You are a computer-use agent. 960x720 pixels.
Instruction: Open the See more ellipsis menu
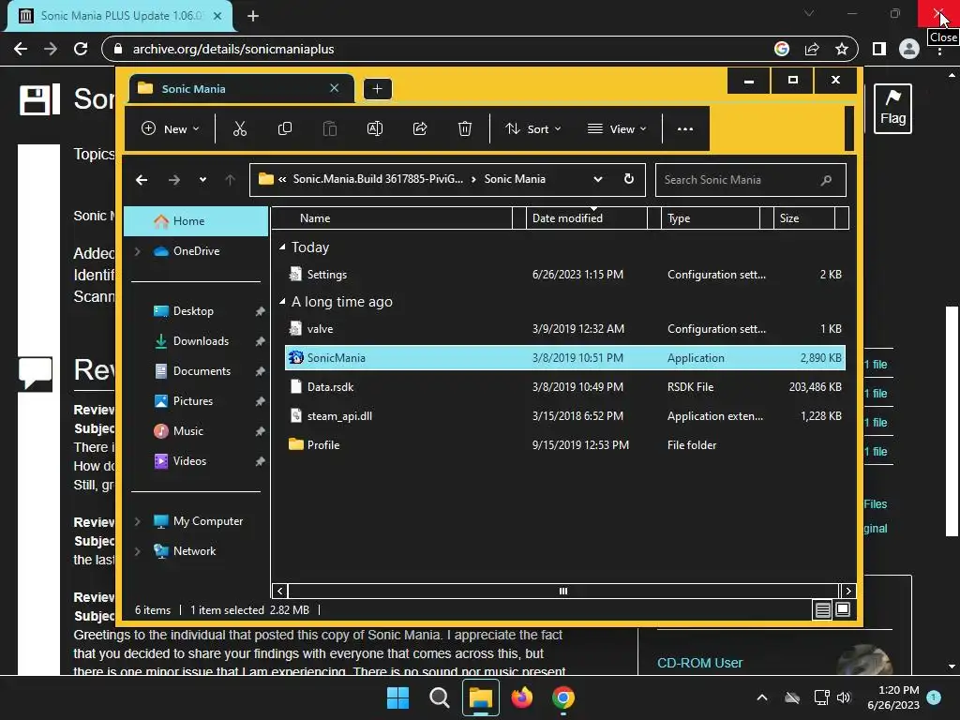685,128
